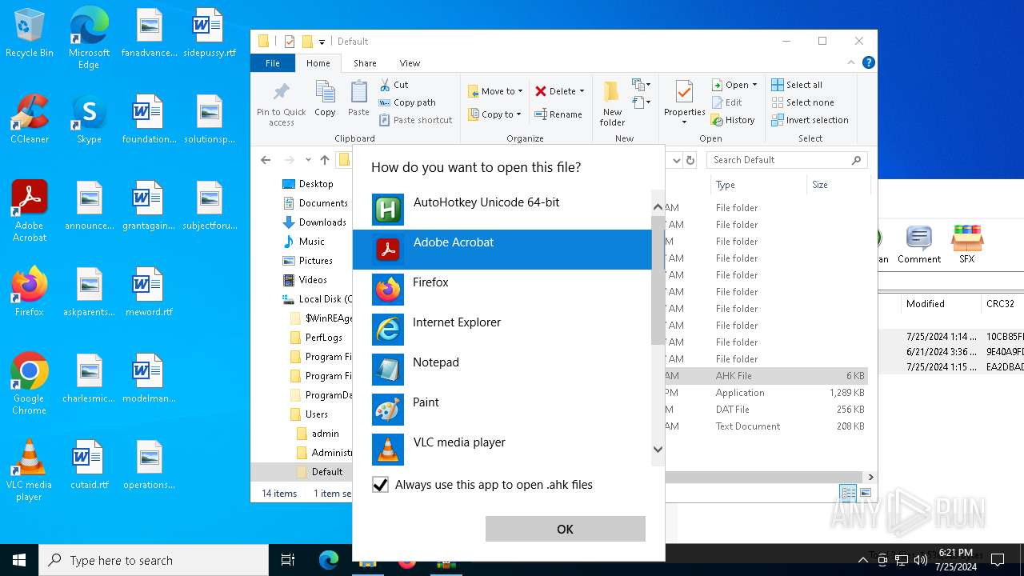
Task: Open Skype desktop shortcut
Action: coord(89,119)
